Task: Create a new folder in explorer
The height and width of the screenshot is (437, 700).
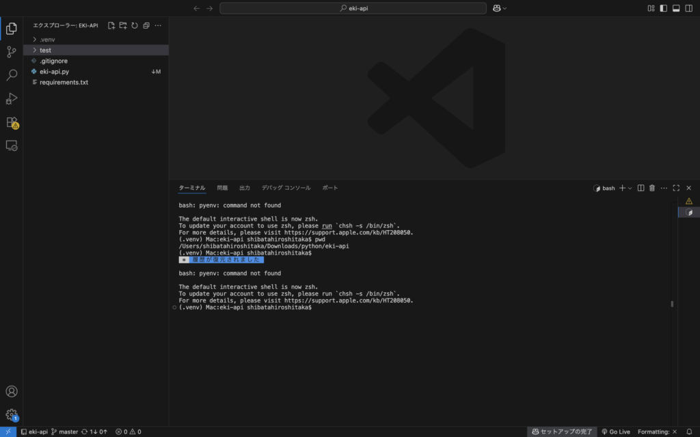Action: click(x=123, y=25)
